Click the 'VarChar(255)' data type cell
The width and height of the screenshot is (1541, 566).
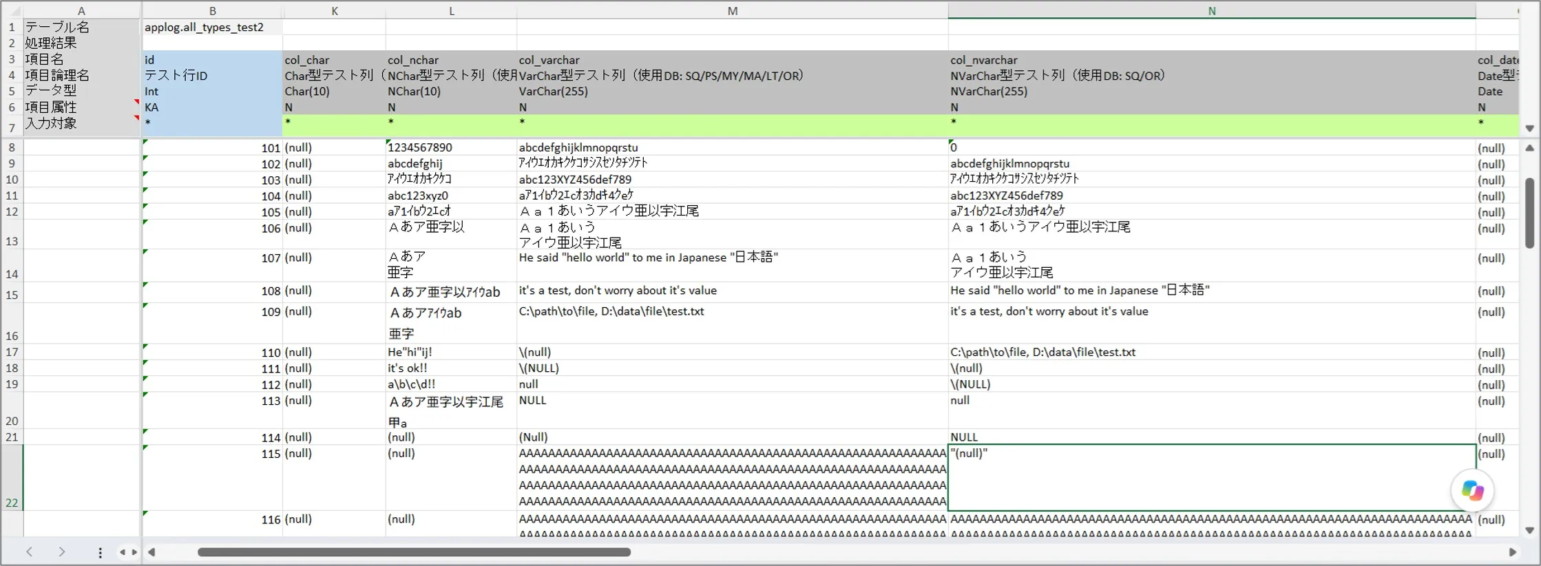click(x=733, y=91)
